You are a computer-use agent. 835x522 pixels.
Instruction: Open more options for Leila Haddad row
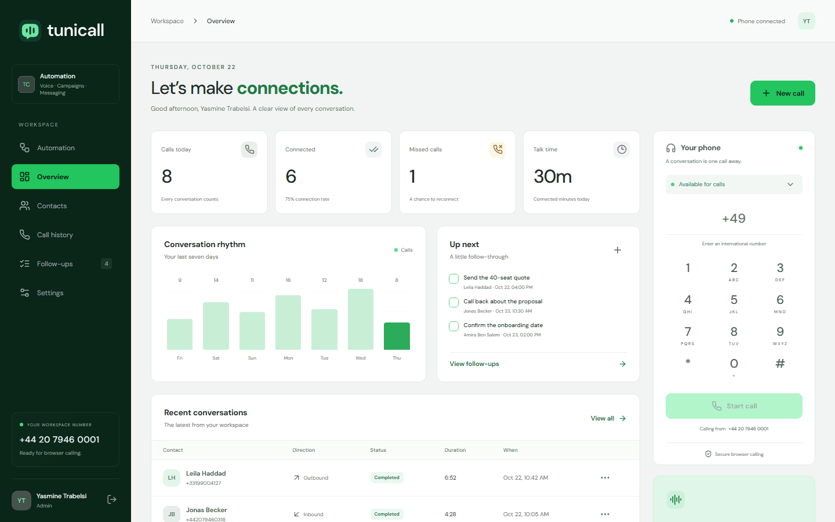point(605,478)
